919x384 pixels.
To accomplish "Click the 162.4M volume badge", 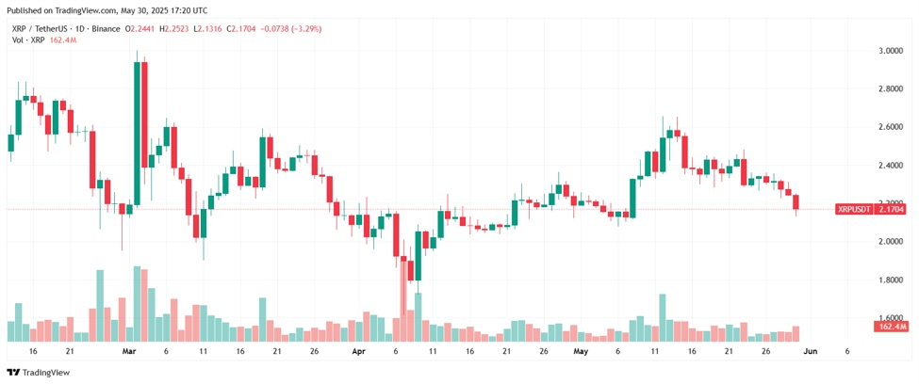I will point(890,327).
